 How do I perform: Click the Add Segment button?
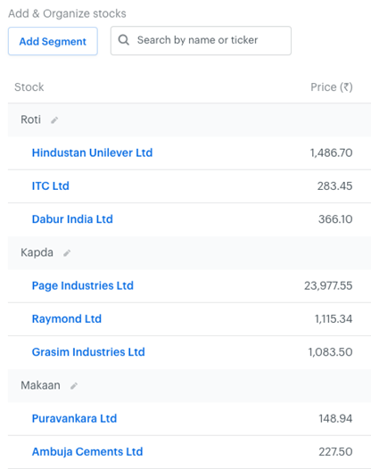pos(53,41)
